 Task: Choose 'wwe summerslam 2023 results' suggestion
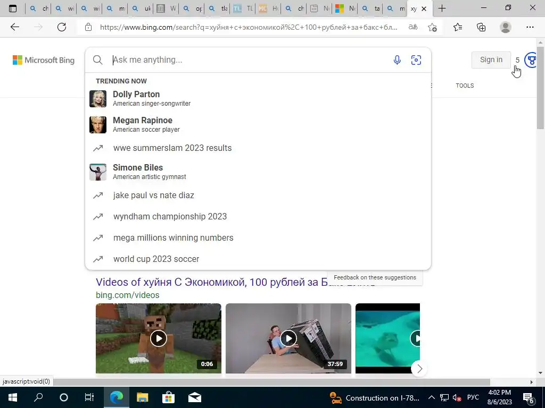click(258, 148)
